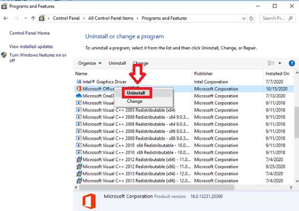Click icon of Visual C++ 2013 (x86)
299x211 pixels.
[79, 181]
